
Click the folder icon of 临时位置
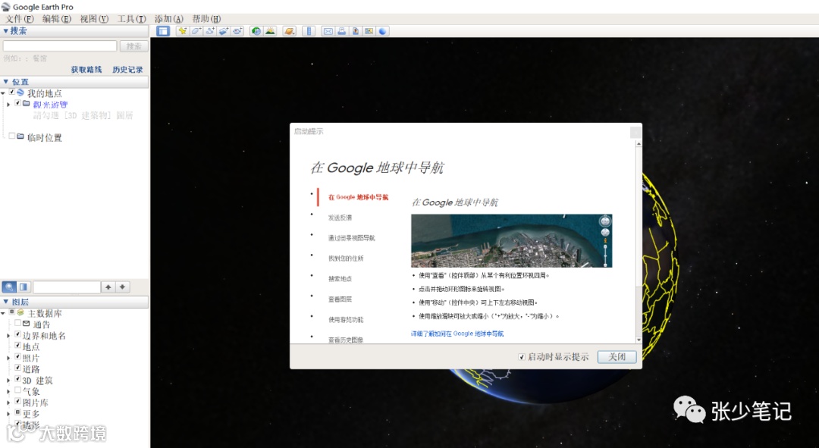[x=20, y=136]
